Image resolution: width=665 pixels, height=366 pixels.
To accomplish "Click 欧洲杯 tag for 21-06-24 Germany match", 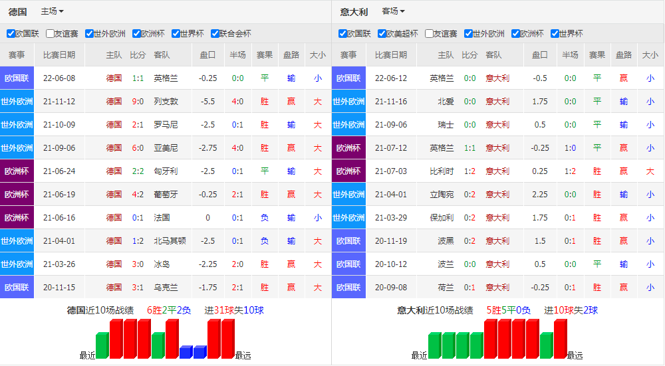I will point(17,171).
